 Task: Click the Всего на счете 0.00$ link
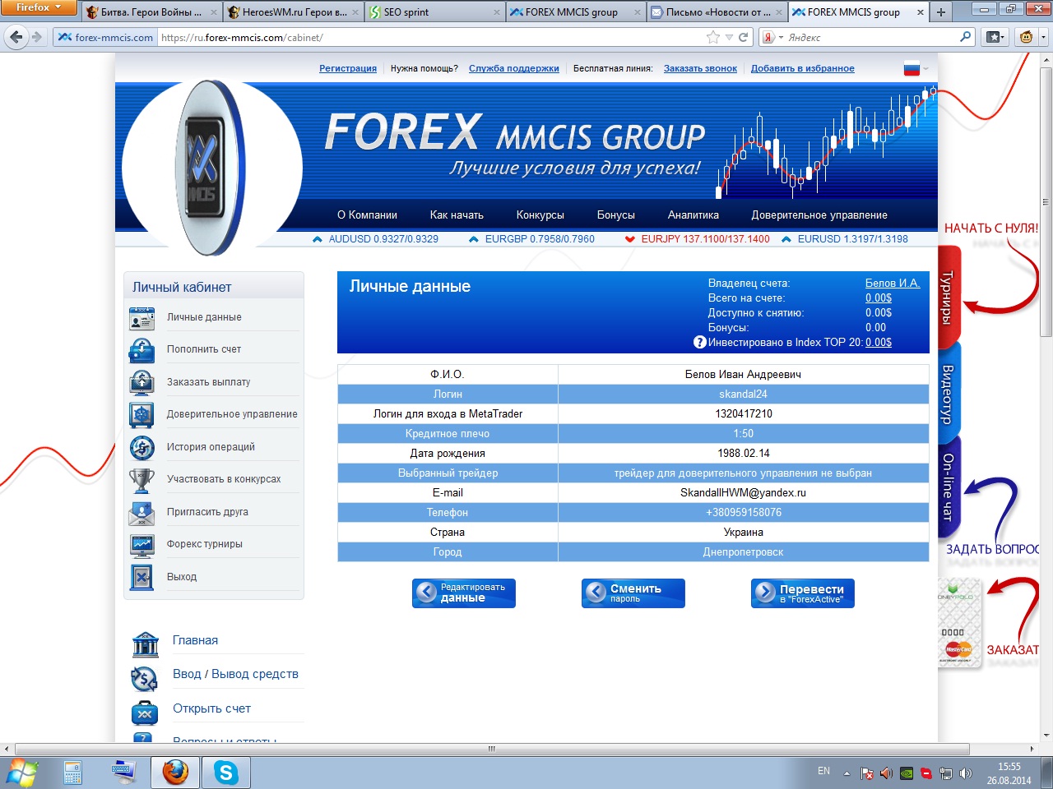(x=879, y=298)
